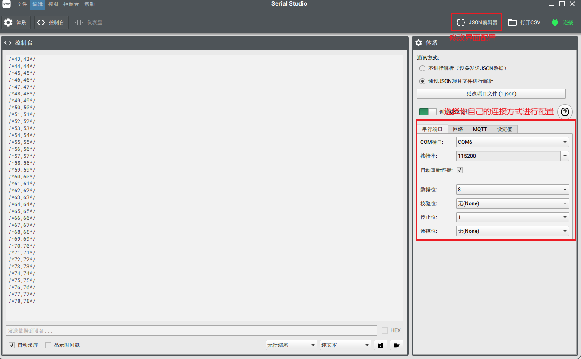Click the Serial Studio app logo icon
This screenshot has height=359, width=581.
(x=7, y=4)
